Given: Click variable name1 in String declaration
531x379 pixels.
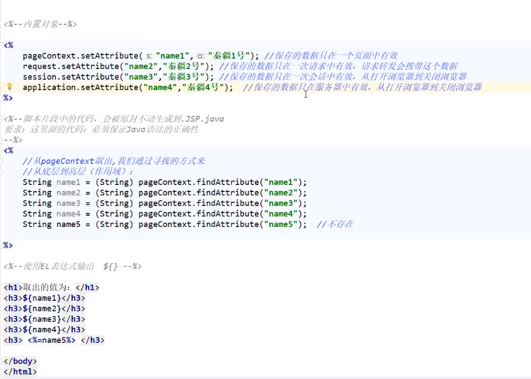Looking at the screenshot, I should click(x=68, y=182).
